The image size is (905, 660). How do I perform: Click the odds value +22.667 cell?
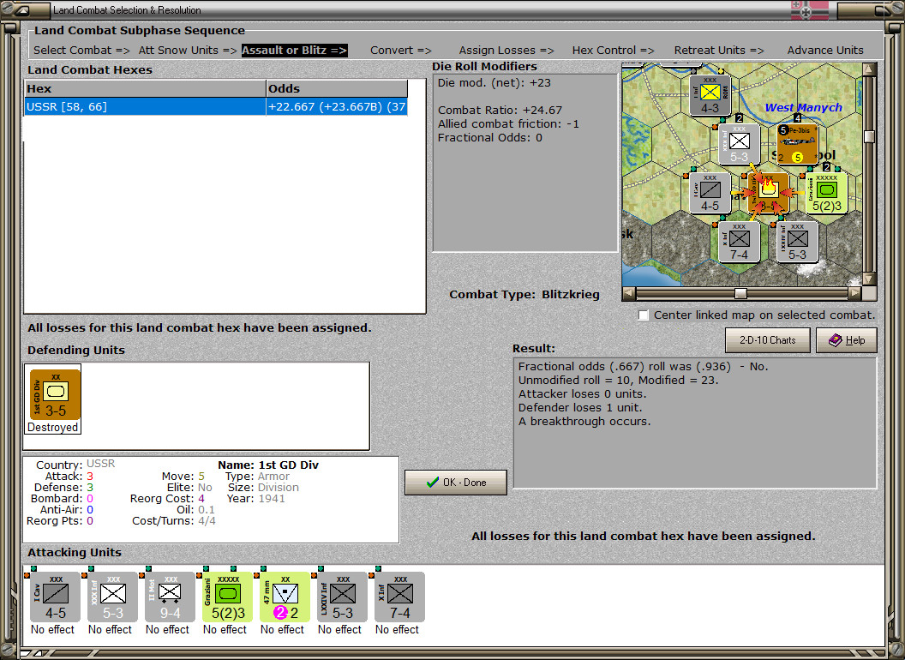pos(337,107)
